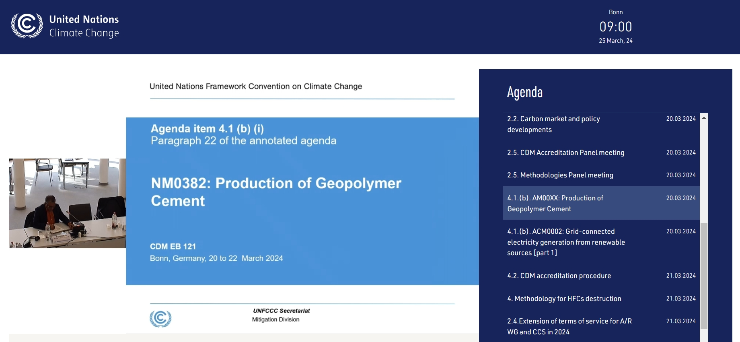Select agenda item 2.4 Extension of terms of service
740x342 pixels.
[601, 326]
